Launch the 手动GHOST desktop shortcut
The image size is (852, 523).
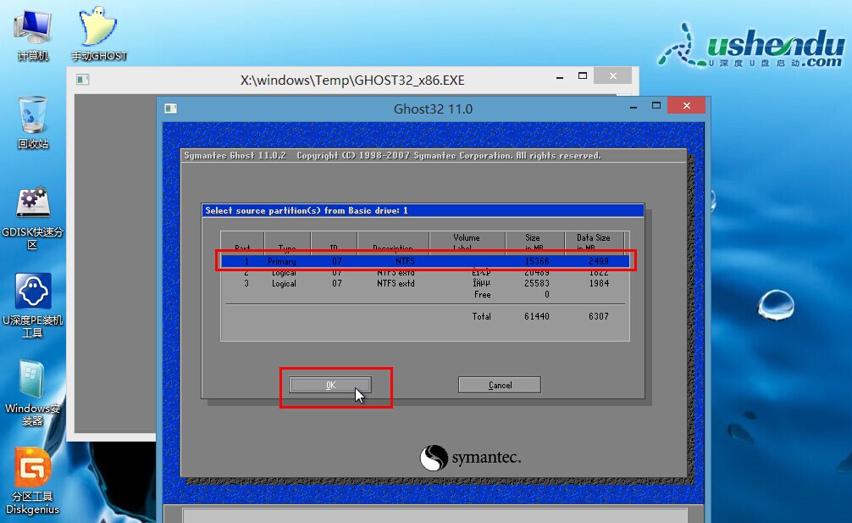coord(98,34)
